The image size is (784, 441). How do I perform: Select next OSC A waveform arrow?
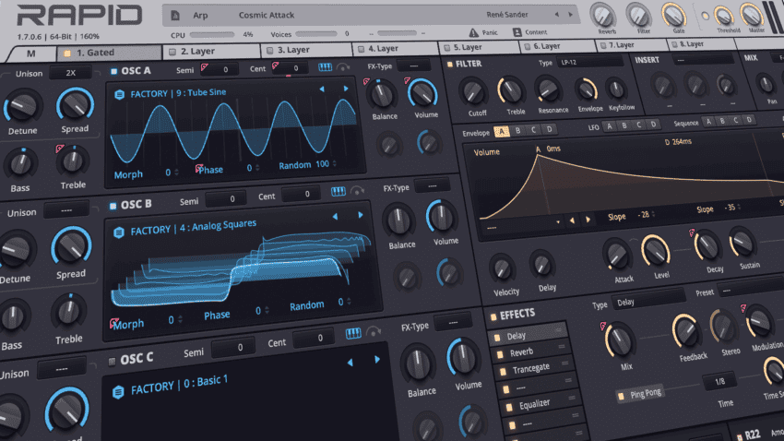(347, 89)
